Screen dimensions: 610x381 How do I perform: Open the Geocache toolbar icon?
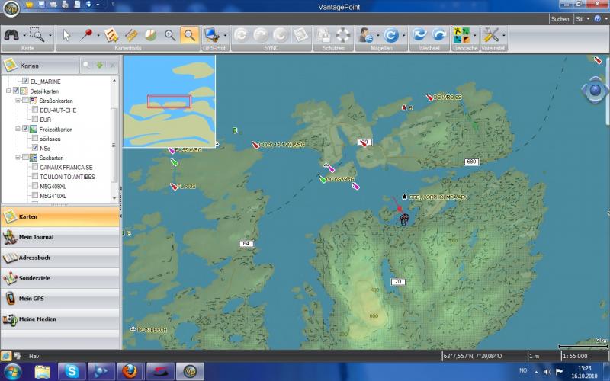point(461,35)
